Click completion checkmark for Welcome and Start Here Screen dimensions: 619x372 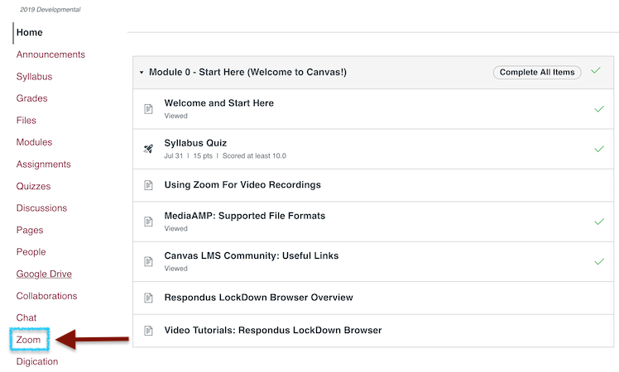[599, 109]
